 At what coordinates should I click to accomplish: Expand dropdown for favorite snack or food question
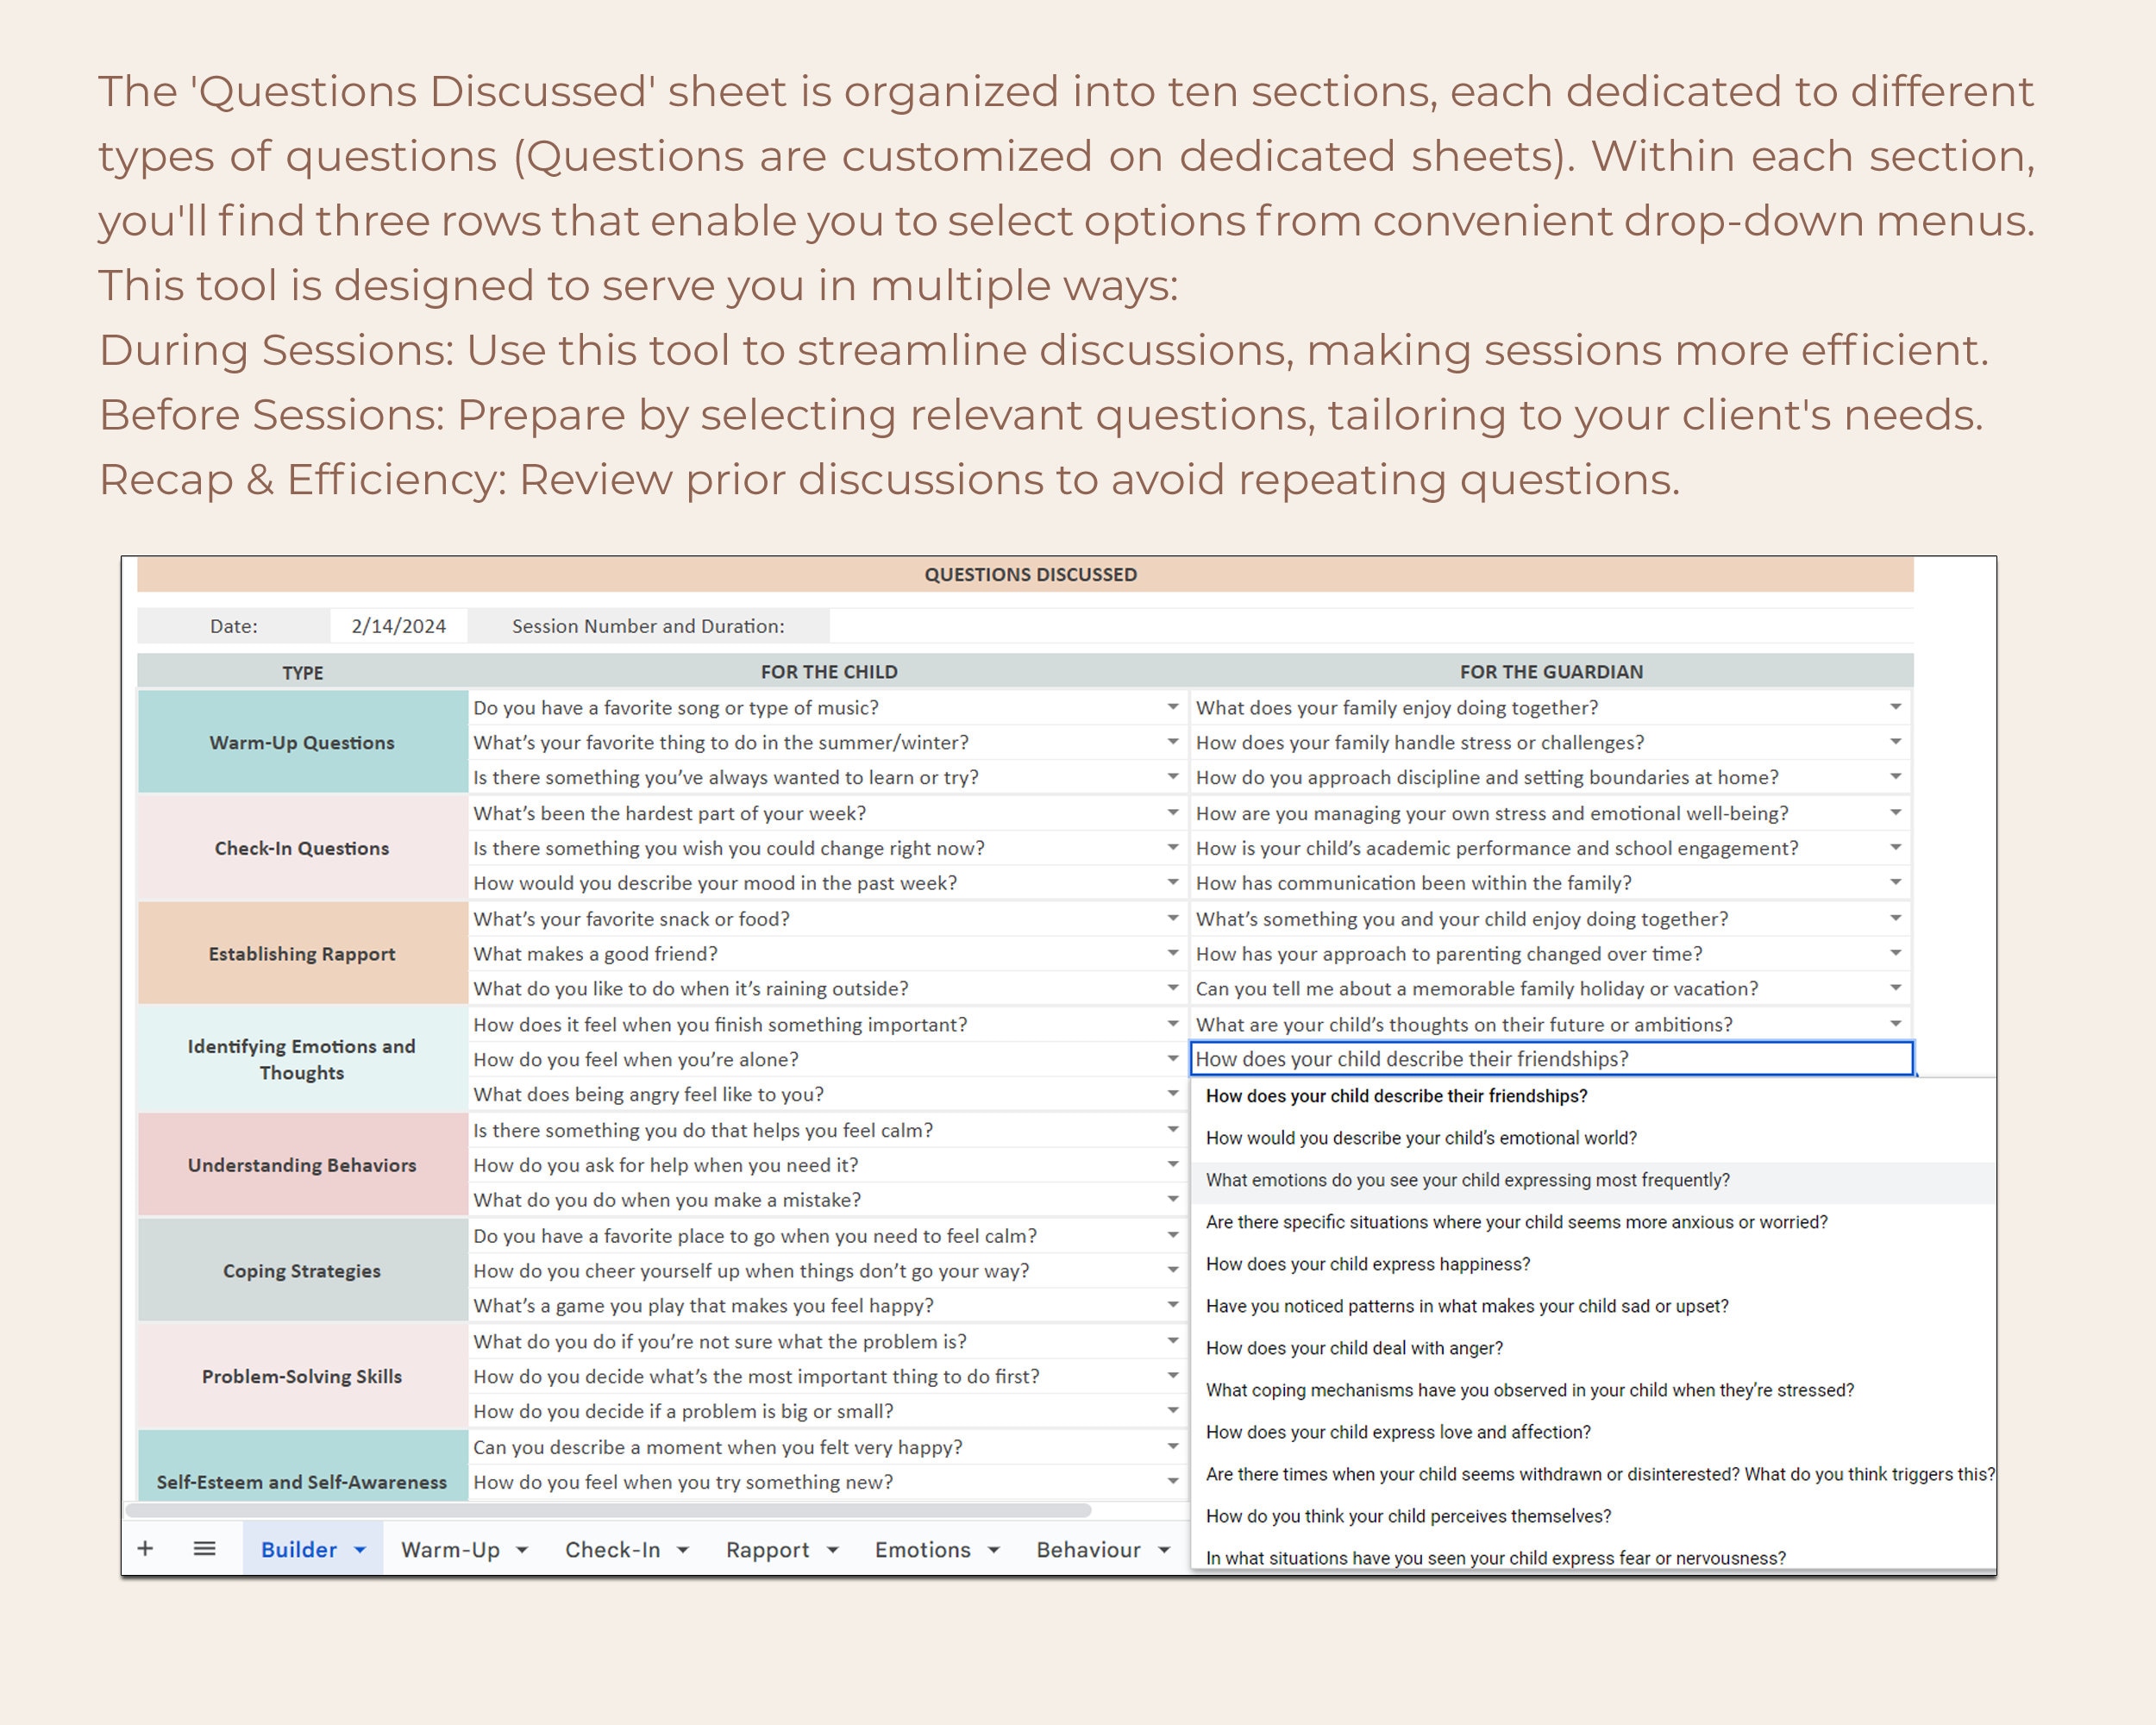point(1173,918)
